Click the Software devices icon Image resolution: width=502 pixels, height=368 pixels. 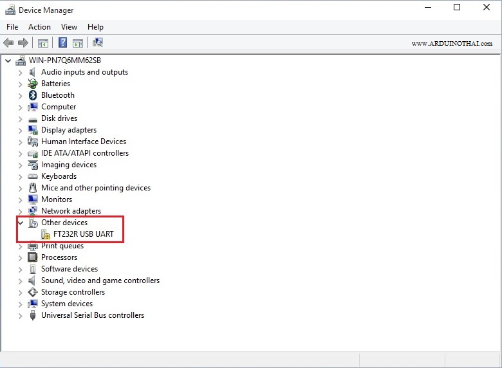33,269
